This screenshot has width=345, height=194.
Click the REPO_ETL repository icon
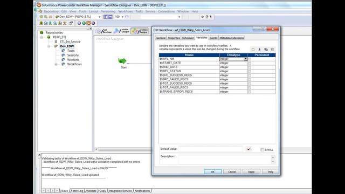click(x=49, y=37)
